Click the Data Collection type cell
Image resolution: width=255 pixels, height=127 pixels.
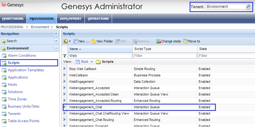coord(144,82)
